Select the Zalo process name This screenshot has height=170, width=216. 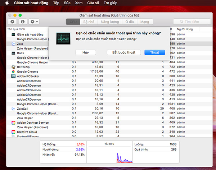20,44
